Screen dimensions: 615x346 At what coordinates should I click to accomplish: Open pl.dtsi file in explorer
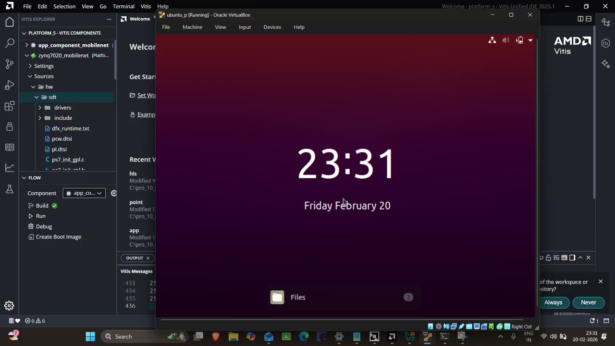coord(59,149)
